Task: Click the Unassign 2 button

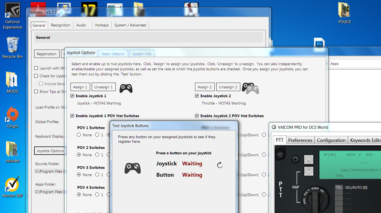Action: click(x=228, y=87)
